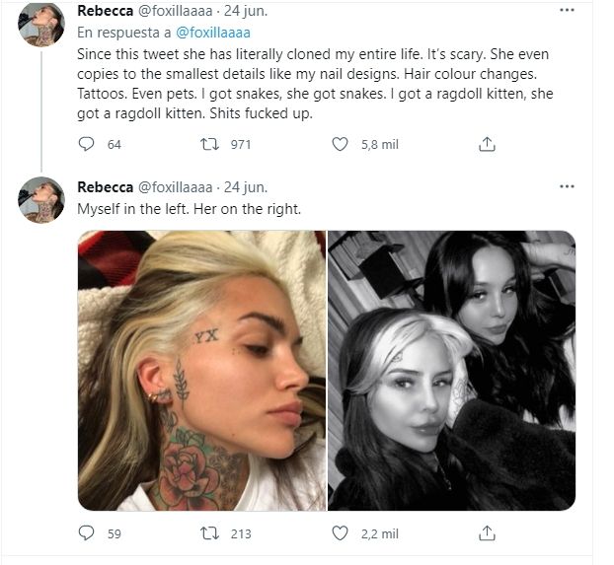Open more options for the first tweet
The width and height of the screenshot is (614, 565).
[567, 11]
